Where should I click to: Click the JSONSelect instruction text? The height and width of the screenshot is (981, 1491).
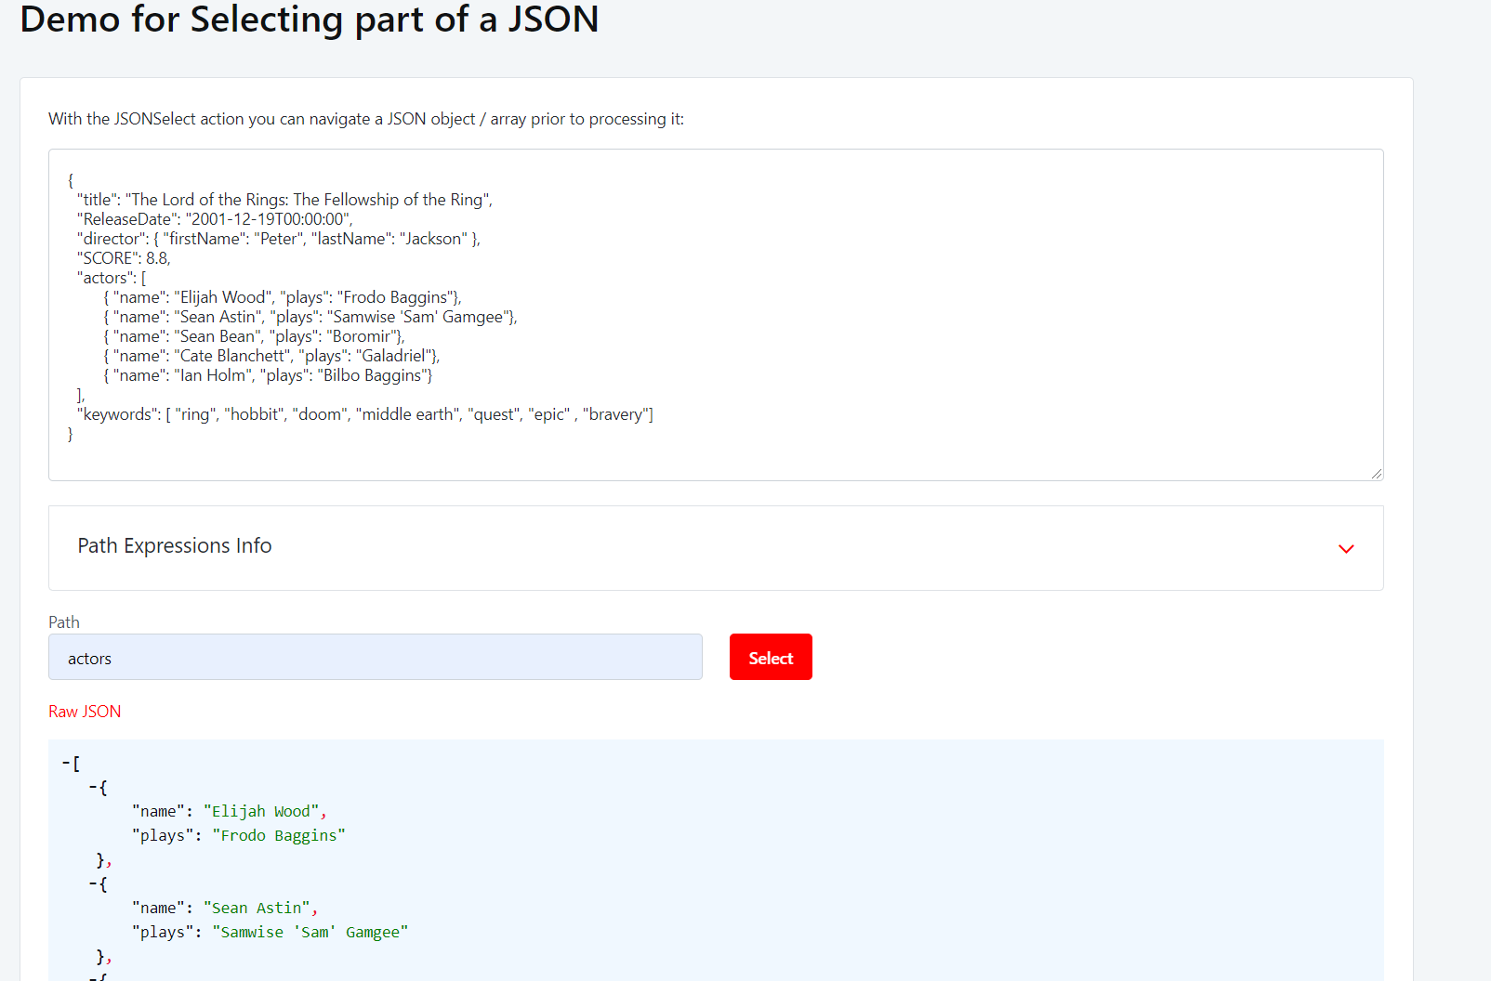365,119
